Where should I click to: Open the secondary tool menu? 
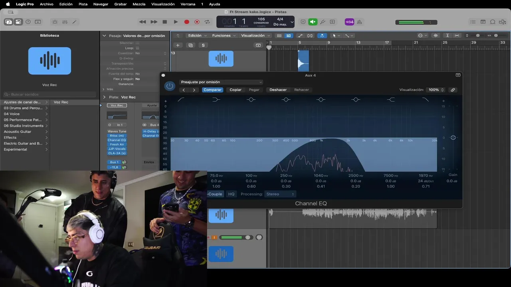coord(349,35)
